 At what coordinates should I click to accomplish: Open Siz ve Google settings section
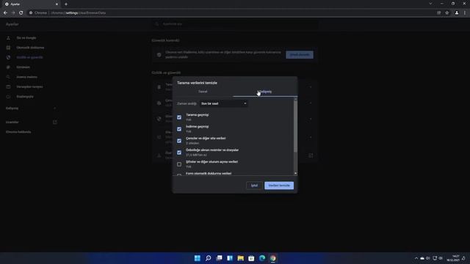point(26,38)
